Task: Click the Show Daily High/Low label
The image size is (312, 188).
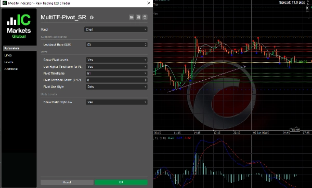Action: click(58, 102)
